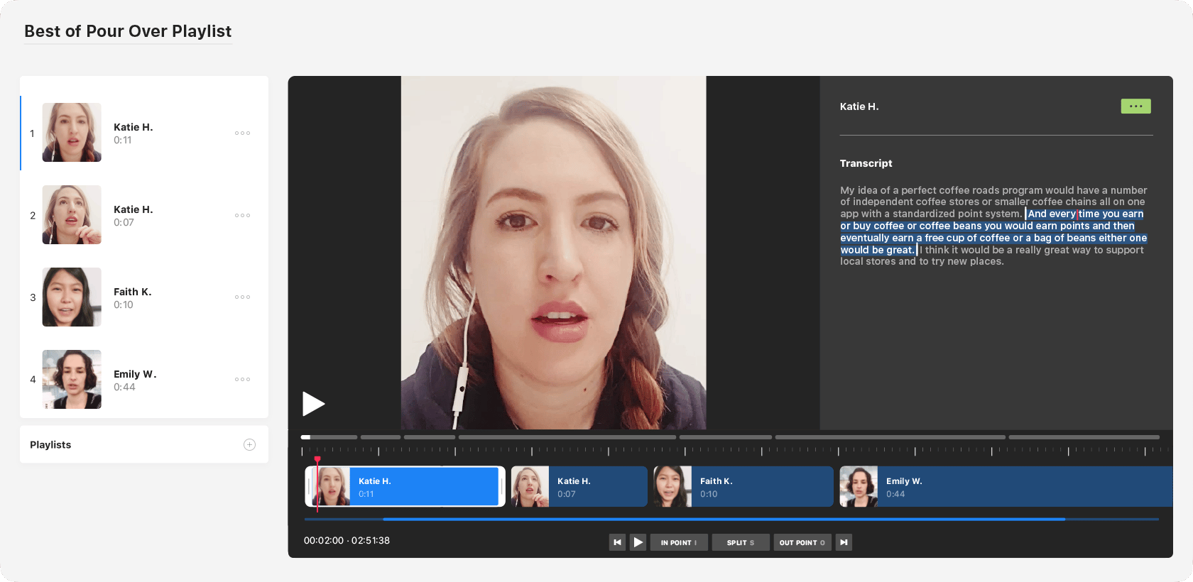Click the Playlists panel header
The width and height of the screenshot is (1193, 582).
(x=144, y=444)
